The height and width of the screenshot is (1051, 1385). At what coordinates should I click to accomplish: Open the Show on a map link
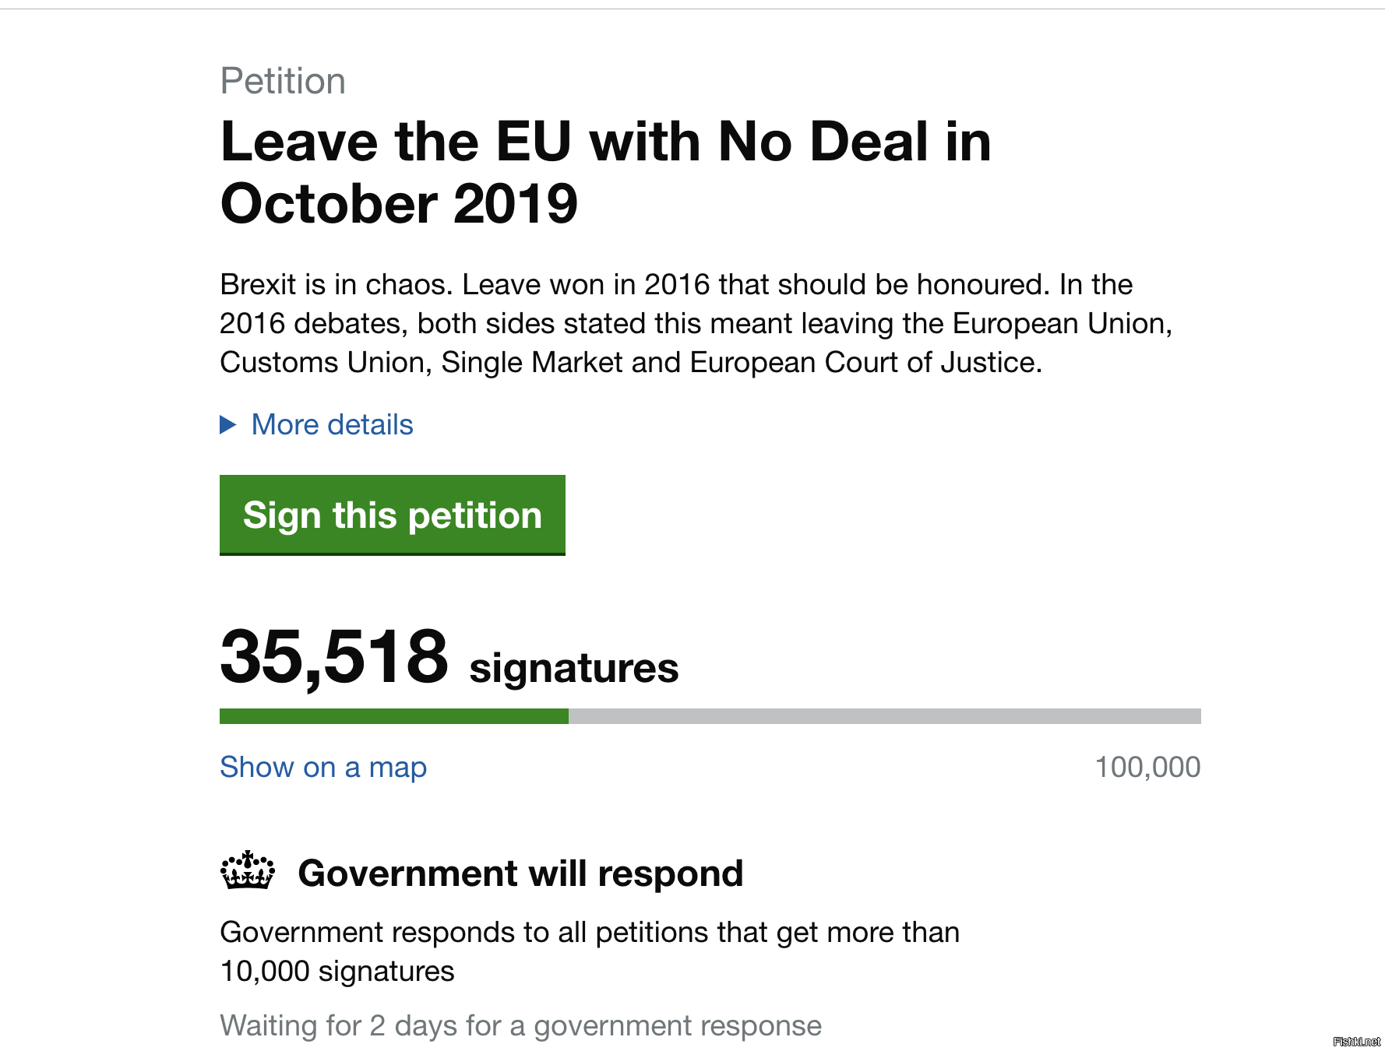(x=323, y=768)
